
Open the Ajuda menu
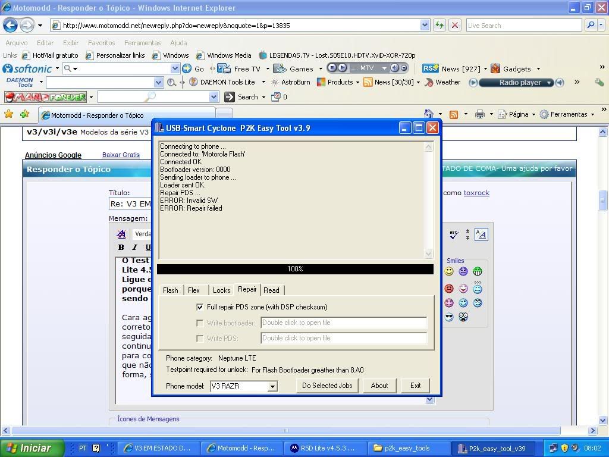(178, 43)
